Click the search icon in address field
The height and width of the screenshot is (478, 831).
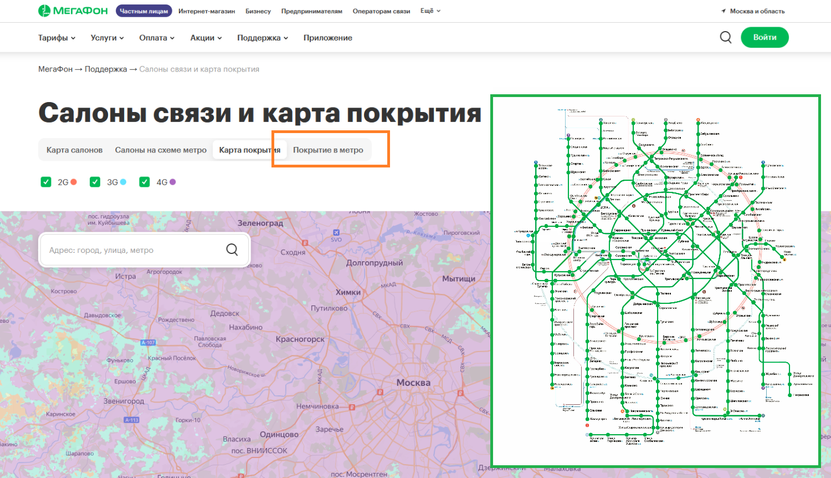232,250
